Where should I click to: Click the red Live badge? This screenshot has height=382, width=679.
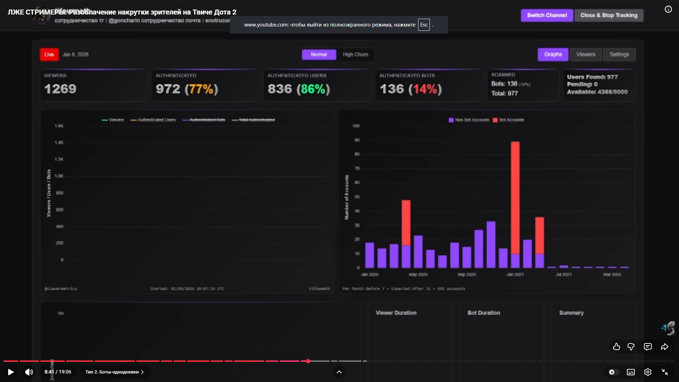pos(49,54)
